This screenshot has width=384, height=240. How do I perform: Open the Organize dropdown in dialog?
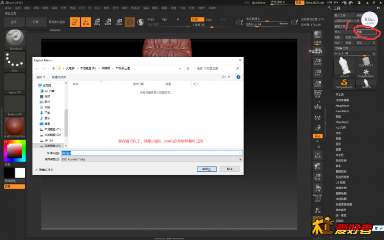click(x=41, y=77)
